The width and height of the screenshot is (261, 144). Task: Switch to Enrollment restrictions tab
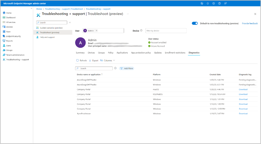tap(175, 53)
